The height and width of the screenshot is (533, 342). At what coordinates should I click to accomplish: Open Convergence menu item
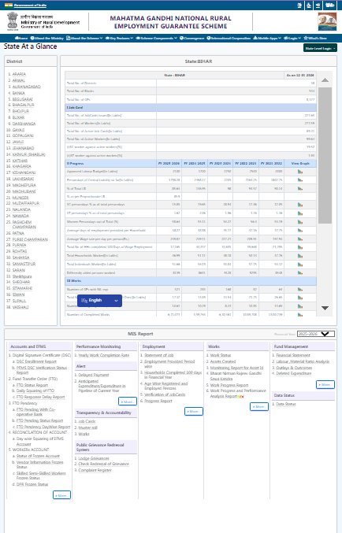click(192, 38)
